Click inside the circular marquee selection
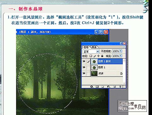The image size is (152, 115). pos(47,83)
